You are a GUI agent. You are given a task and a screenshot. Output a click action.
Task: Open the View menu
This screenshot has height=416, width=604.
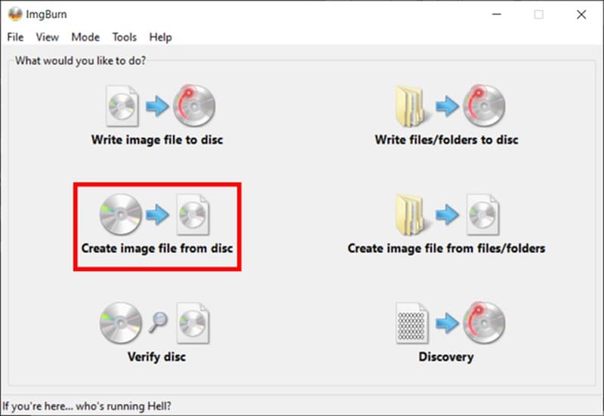coord(47,37)
